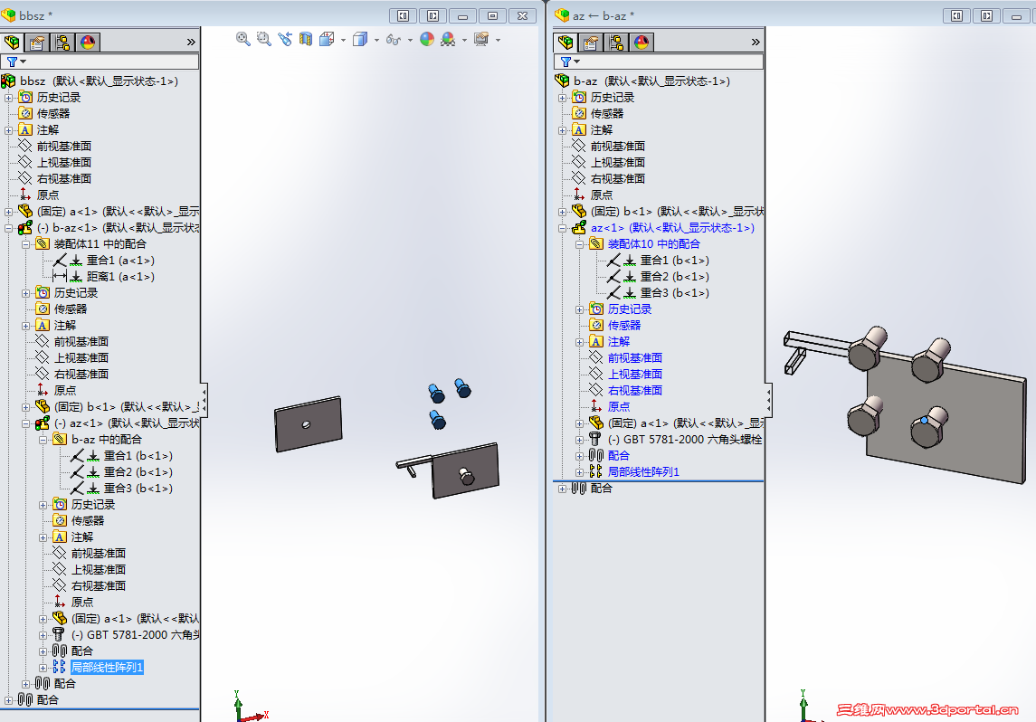Collapse az<1> node in b-az window

click(x=562, y=228)
